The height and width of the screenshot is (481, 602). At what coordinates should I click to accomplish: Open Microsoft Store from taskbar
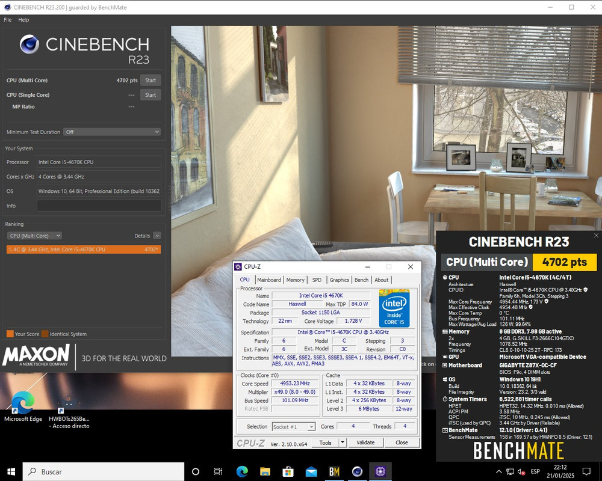click(288, 471)
